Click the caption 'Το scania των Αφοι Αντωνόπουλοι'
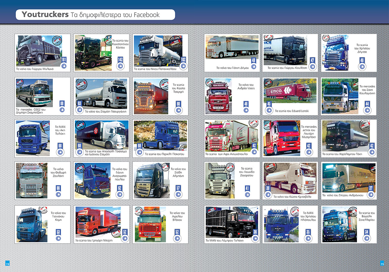The width and height of the screenshot is (389, 272). pyautogui.click(x=227, y=154)
